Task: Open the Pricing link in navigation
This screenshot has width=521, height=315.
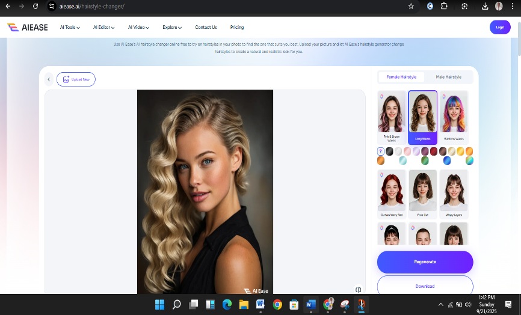Action: [237, 27]
